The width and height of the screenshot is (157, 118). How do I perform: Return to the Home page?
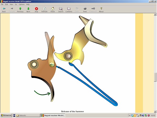coord(53,9)
